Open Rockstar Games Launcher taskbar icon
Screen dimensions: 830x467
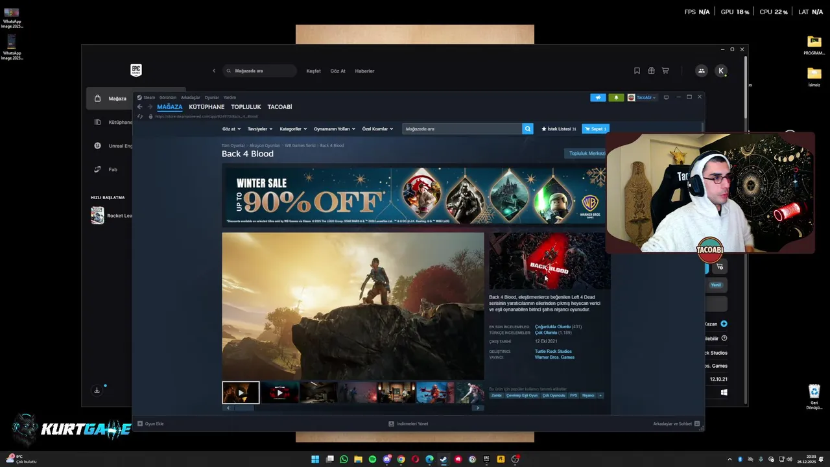501,459
